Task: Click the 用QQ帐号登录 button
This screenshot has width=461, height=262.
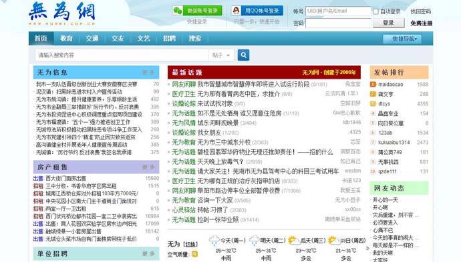Action: coord(257,11)
